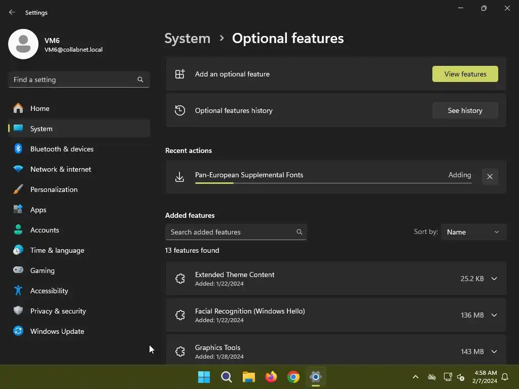Open Firefox from the taskbar

coord(271,377)
